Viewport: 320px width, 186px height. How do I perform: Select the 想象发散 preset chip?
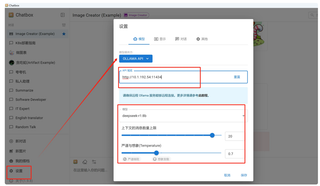coord(161,159)
